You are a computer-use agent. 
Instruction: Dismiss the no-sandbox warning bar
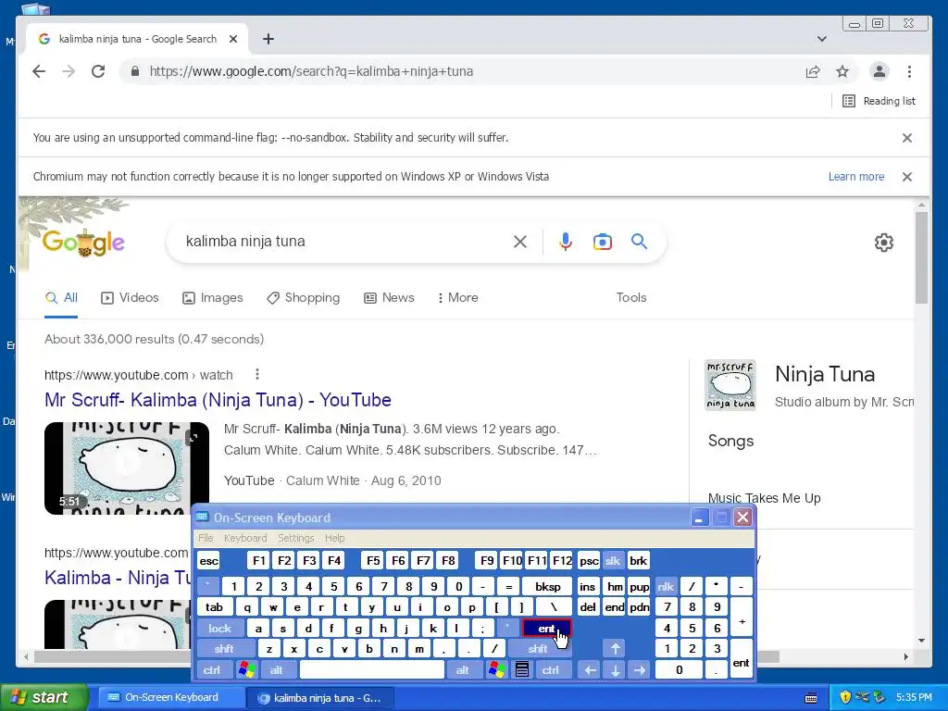907,138
